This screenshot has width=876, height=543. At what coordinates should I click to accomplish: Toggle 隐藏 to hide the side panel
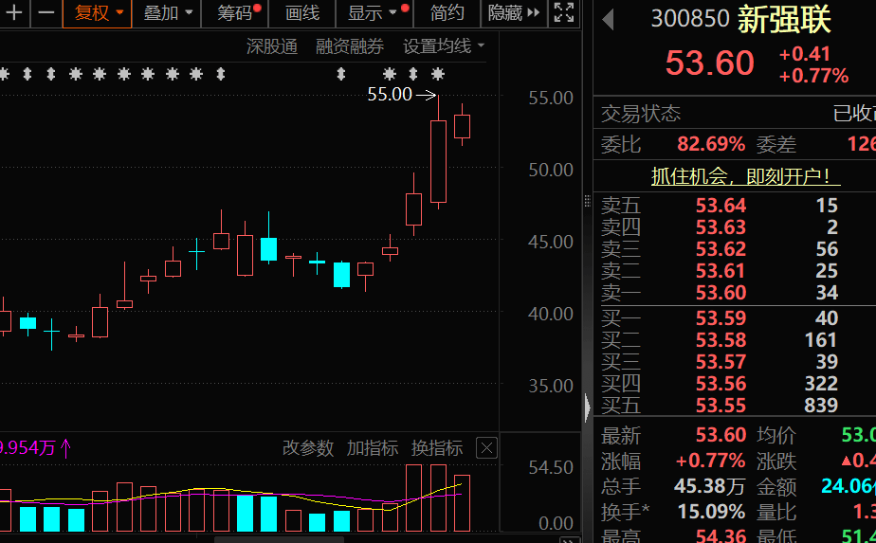[x=513, y=13]
